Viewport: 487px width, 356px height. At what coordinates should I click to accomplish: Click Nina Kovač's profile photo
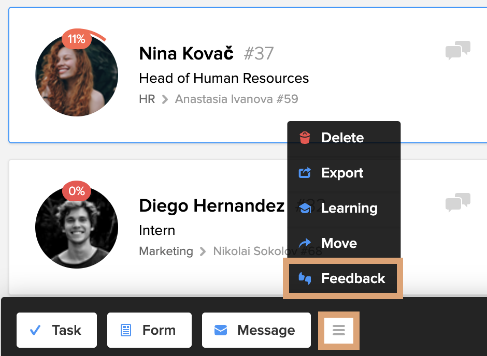click(77, 78)
